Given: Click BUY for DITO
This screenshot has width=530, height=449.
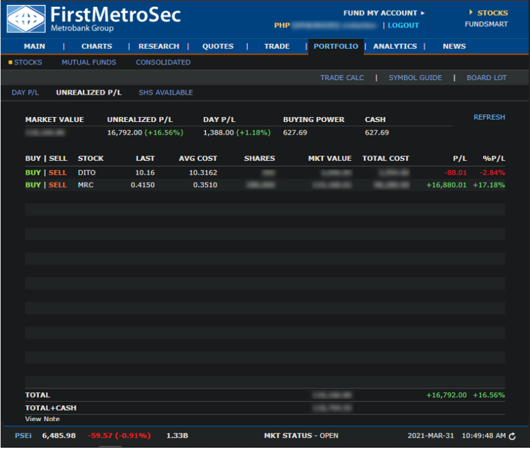Looking at the screenshot, I should tap(33, 173).
